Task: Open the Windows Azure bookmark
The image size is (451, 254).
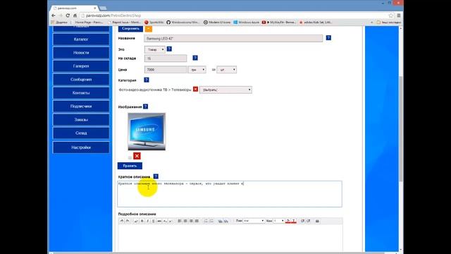Action: (246, 22)
